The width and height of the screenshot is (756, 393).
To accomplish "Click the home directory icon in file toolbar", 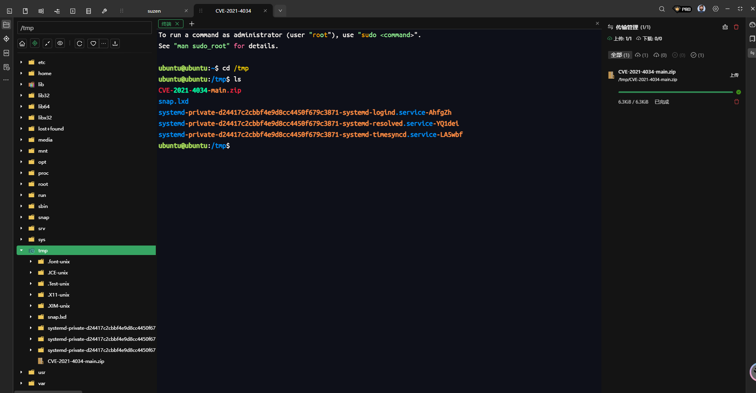I will (x=23, y=43).
